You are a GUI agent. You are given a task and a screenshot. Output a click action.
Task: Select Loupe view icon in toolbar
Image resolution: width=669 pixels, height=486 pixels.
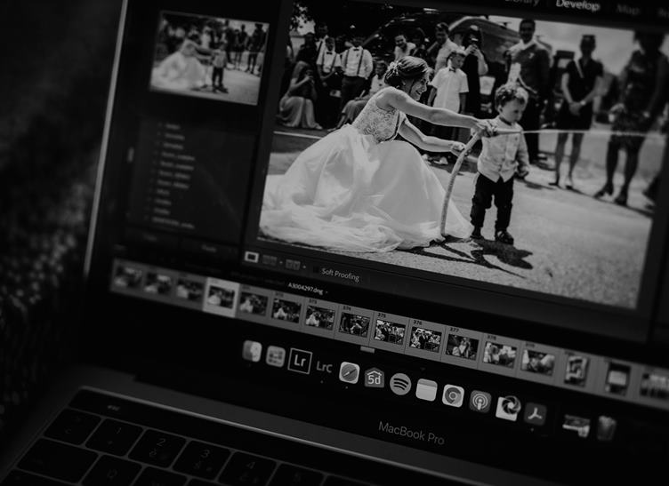coord(251,258)
